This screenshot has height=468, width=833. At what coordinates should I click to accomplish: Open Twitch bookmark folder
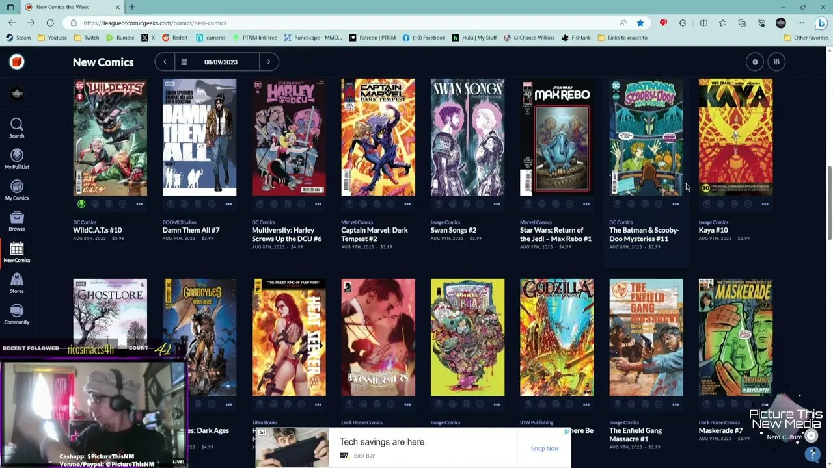87,38
